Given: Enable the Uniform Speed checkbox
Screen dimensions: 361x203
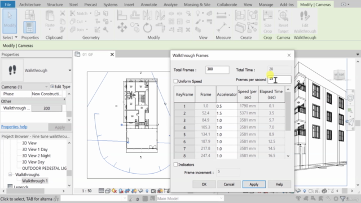Looking at the screenshot, I should point(175,81).
